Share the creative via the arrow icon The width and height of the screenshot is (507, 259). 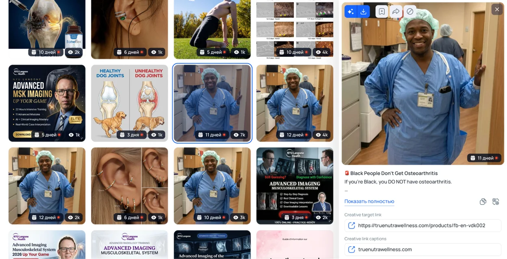[x=396, y=11]
